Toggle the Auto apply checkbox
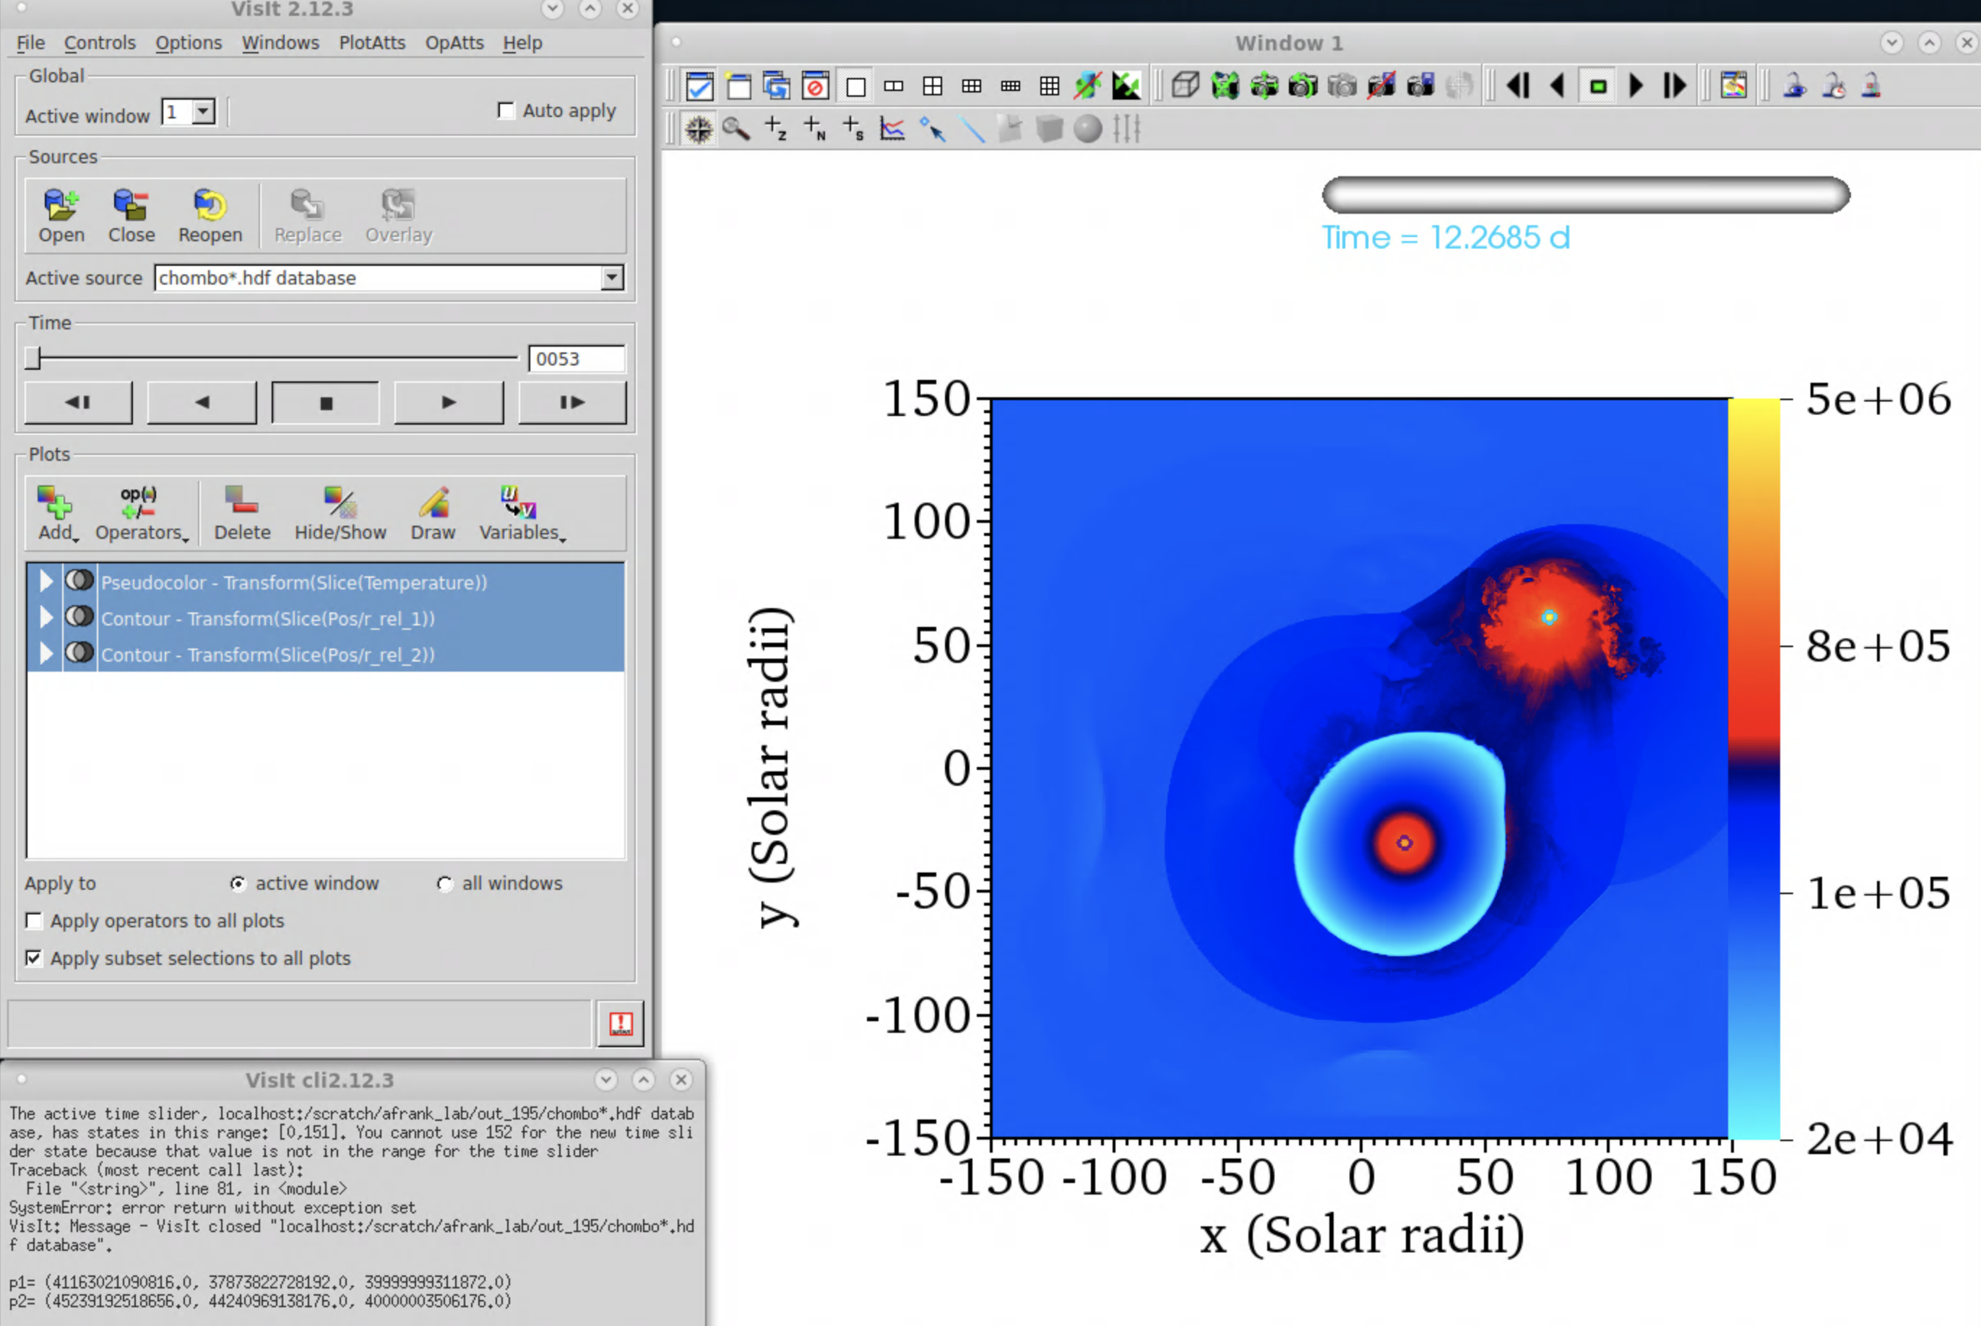 (x=506, y=110)
